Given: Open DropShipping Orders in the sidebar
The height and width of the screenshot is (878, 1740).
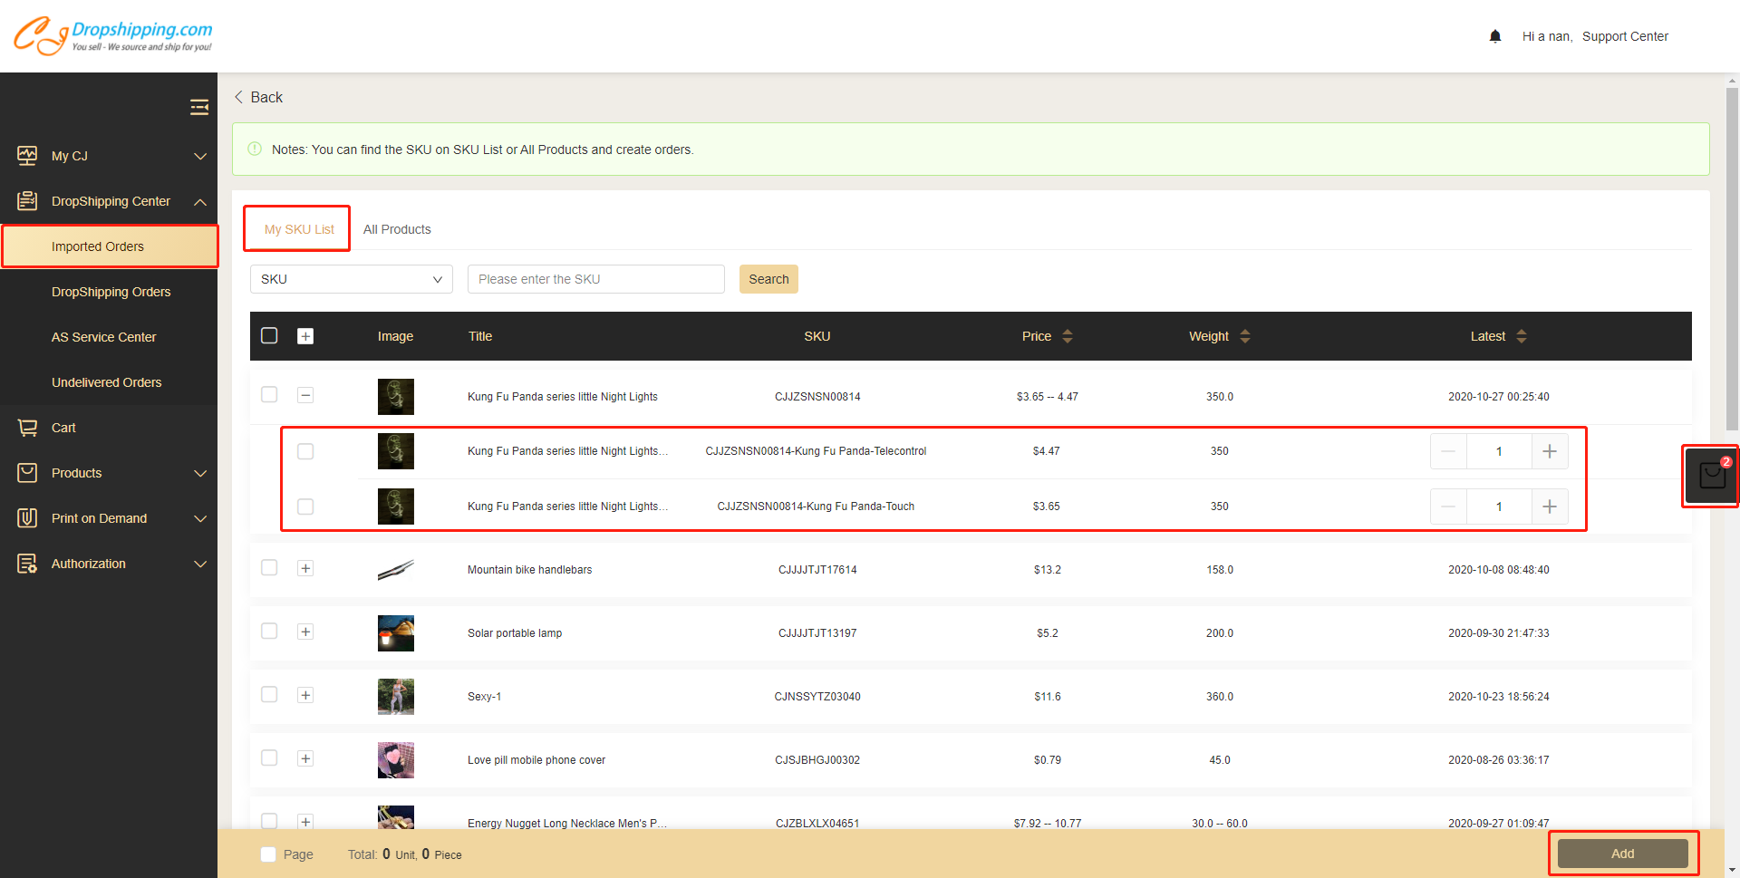Looking at the screenshot, I should tap(111, 292).
